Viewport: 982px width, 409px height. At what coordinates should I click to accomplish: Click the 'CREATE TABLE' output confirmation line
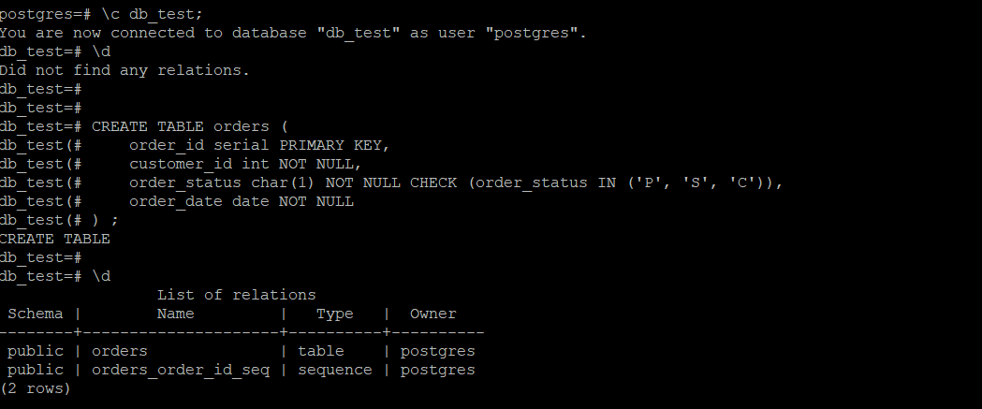[55, 239]
